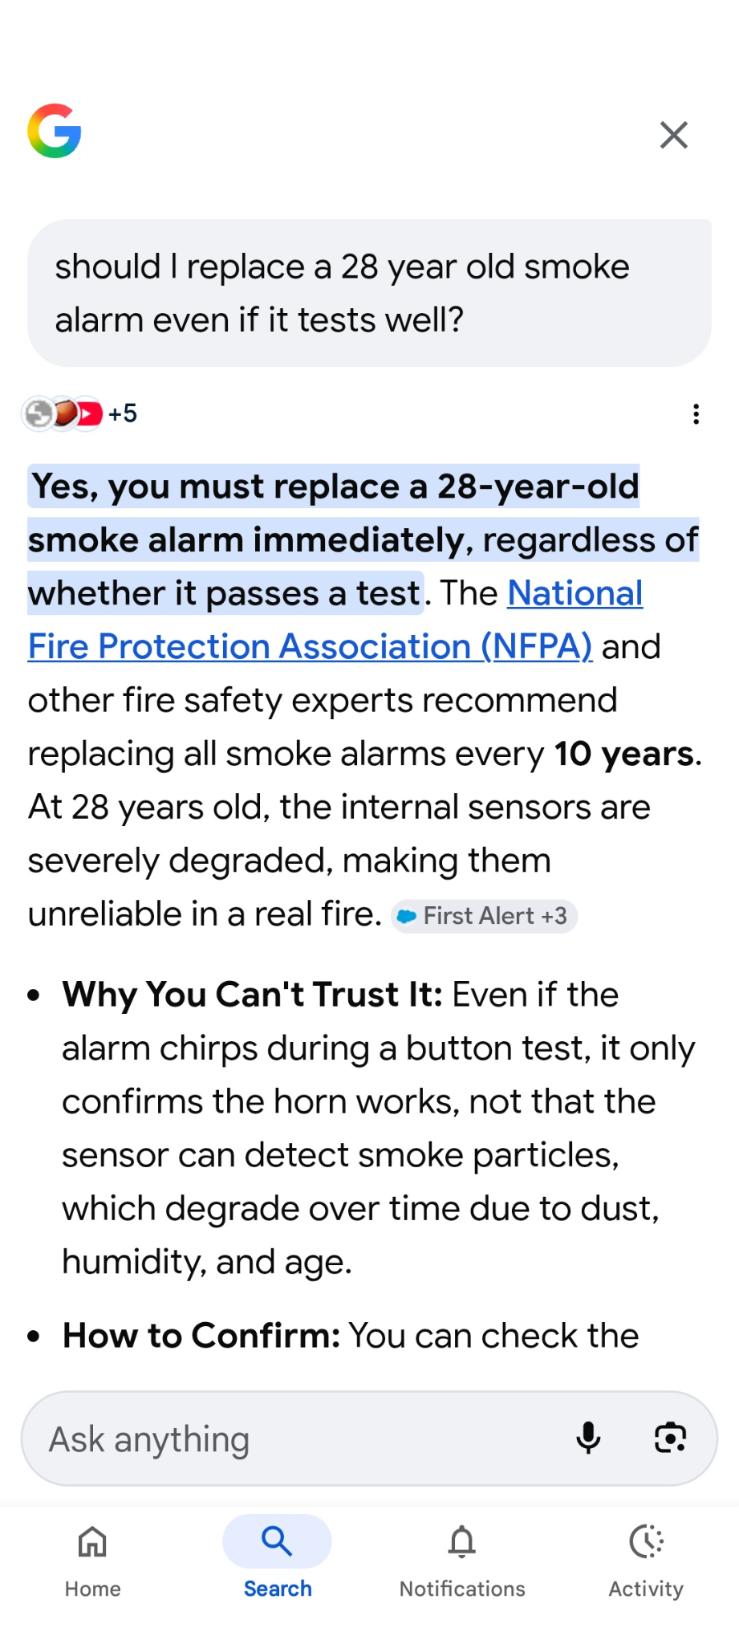The height and width of the screenshot is (1644, 739).
Task: Tap the Google logo icon
Action: tap(55, 132)
